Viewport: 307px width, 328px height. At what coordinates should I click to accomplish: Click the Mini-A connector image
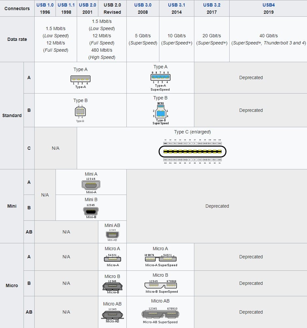91,185
